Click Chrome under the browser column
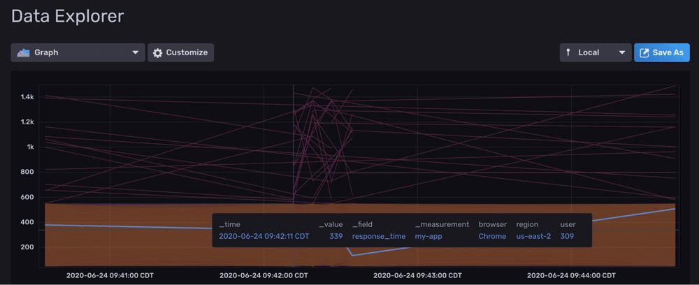Image resolution: width=699 pixels, height=285 pixels. coord(492,236)
